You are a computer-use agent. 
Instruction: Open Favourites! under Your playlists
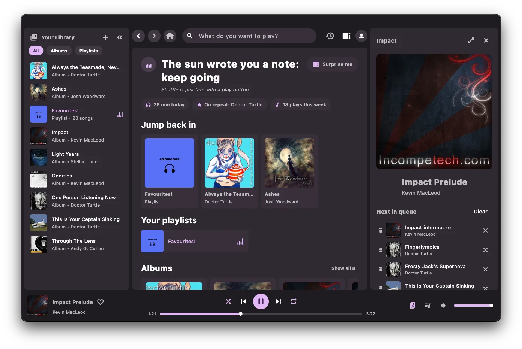point(195,241)
